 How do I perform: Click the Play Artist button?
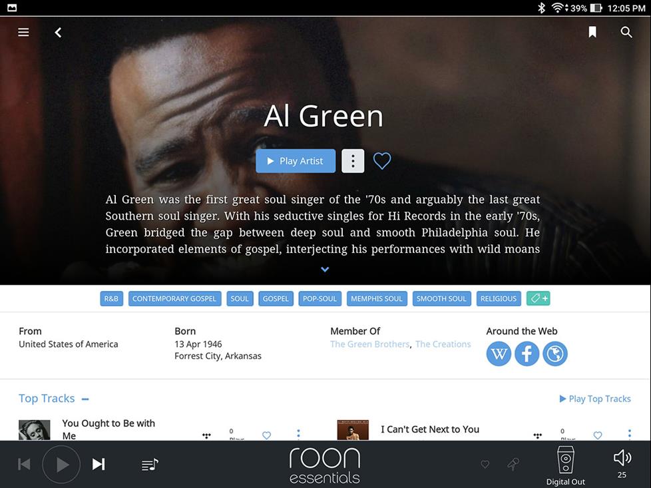(x=296, y=160)
